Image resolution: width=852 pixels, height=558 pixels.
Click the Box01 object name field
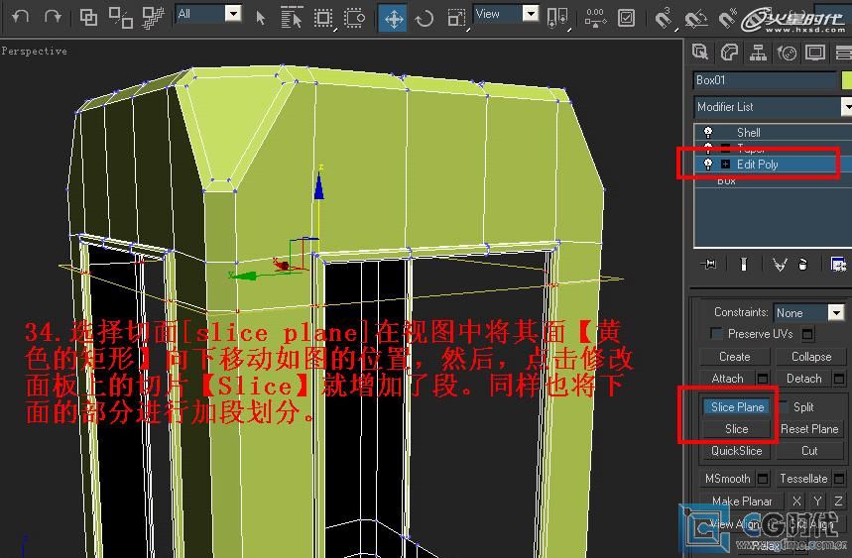765,80
